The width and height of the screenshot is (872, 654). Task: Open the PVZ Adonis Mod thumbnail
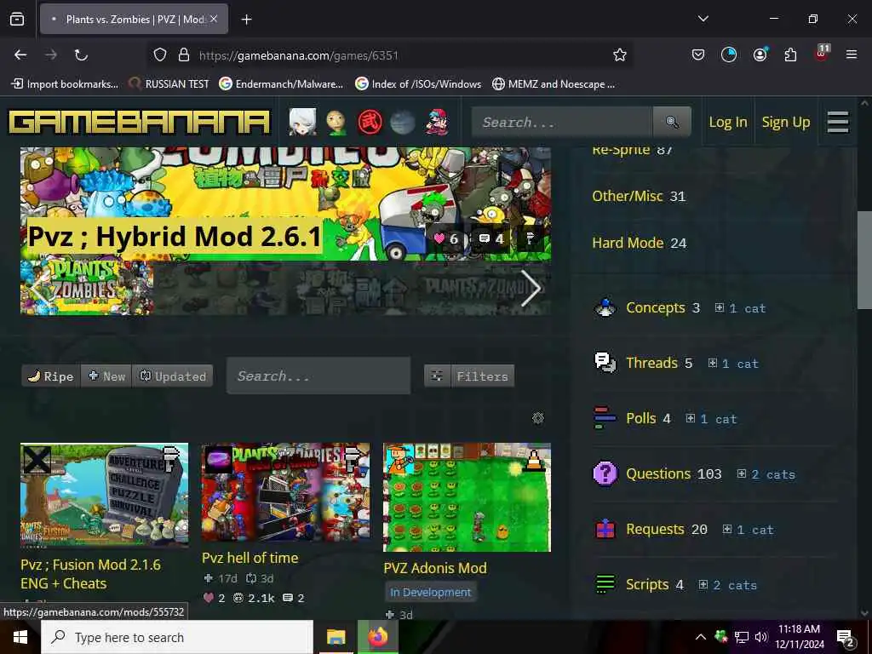click(468, 497)
